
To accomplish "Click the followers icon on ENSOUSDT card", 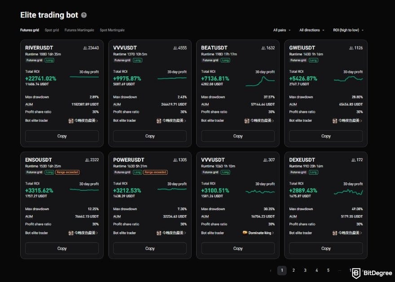I will [87, 160].
